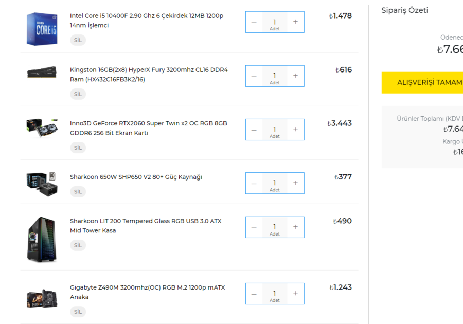Image resolution: width=463 pixels, height=324 pixels.
Task: Increase Inno3D RTX2060 Super quantity
Action: coord(295,130)
